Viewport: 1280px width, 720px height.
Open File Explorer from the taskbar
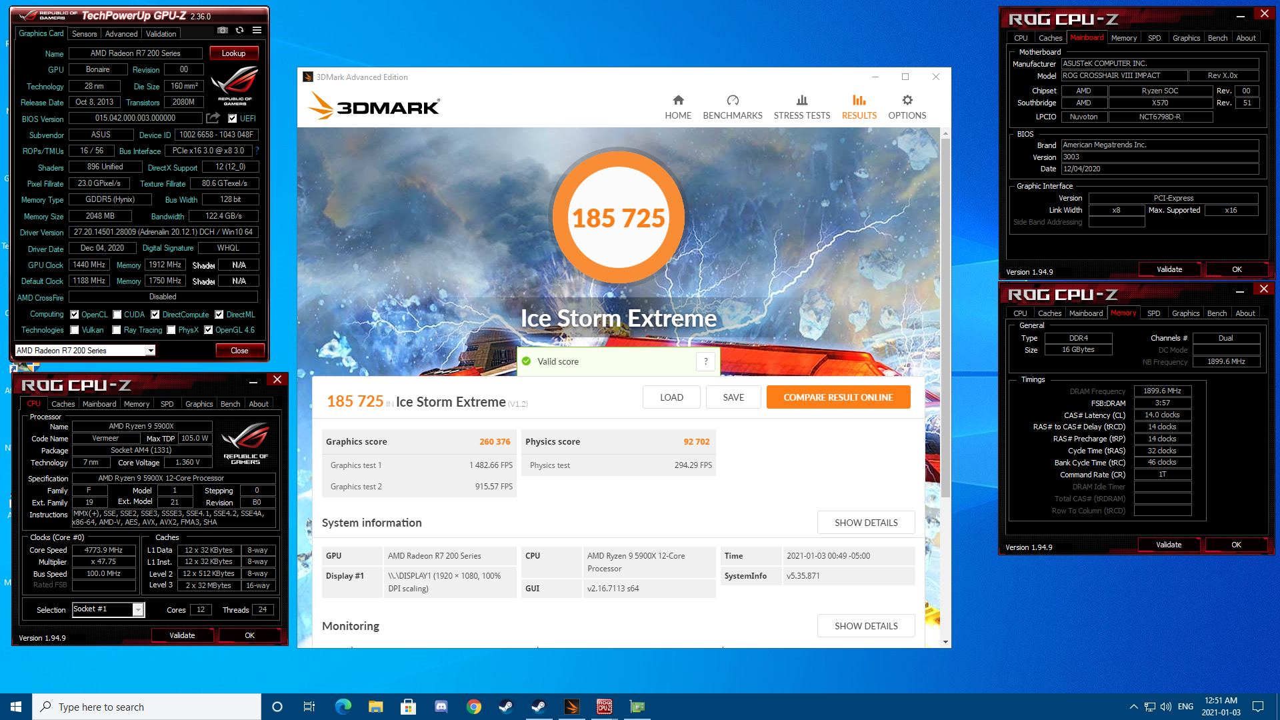pyautogui.click(x=375, y=707)
